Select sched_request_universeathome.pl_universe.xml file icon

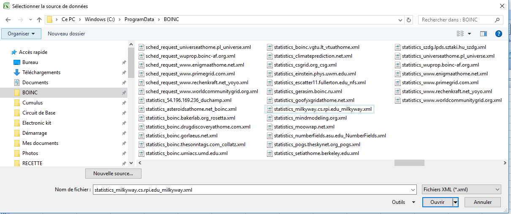pos(141,47)
